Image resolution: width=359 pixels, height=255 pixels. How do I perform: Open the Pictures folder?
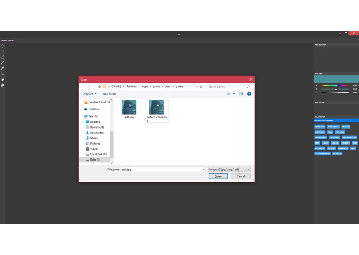pos(93,144)
